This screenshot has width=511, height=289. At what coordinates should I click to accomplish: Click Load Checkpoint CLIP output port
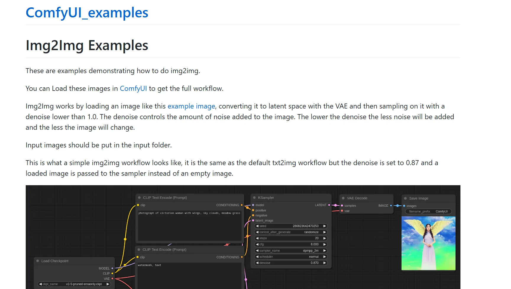[112, 273]
